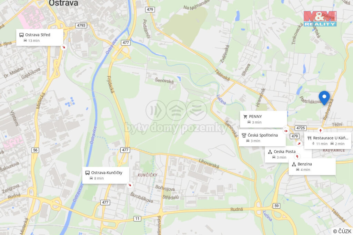Click the red arrow marker beside PENNY card
This screenshot has width=353, height=235.
[x=286, y=131]
